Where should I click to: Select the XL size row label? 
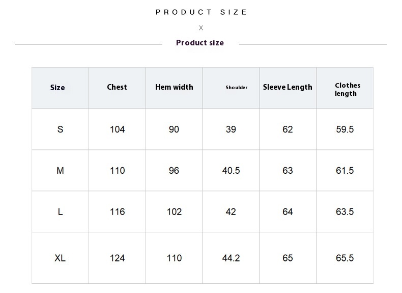point(60,258)
